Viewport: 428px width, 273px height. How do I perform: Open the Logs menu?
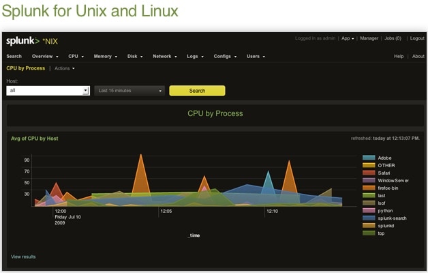(195, 56)
